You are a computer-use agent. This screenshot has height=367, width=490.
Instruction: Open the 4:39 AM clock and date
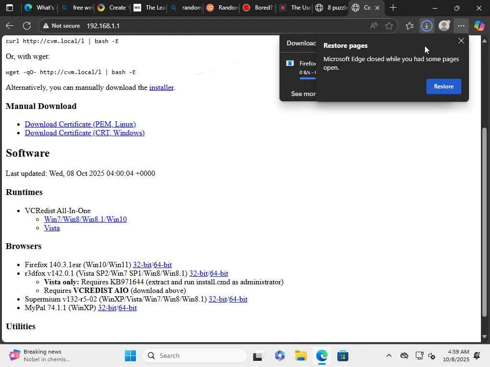[456, 356]
